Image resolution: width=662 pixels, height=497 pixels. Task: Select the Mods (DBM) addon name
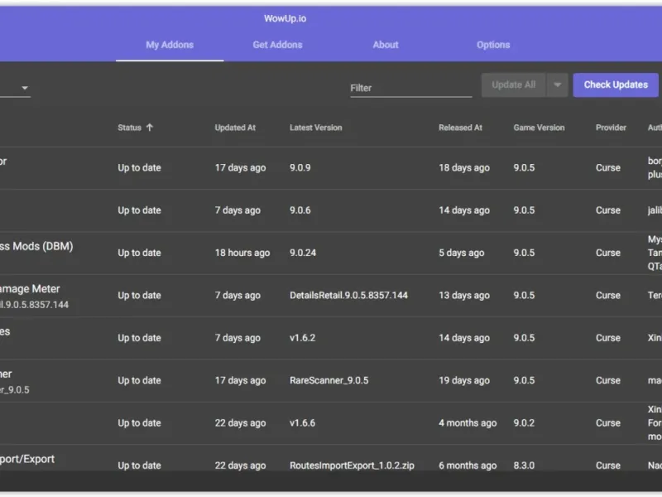coord(36,246)
